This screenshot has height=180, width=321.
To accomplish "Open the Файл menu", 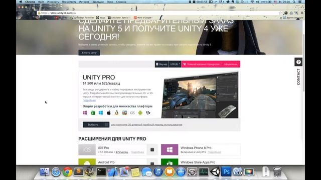I will click(x=41, y=2).
